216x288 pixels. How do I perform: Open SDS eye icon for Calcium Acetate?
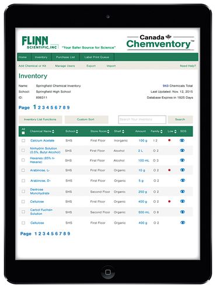182,140
